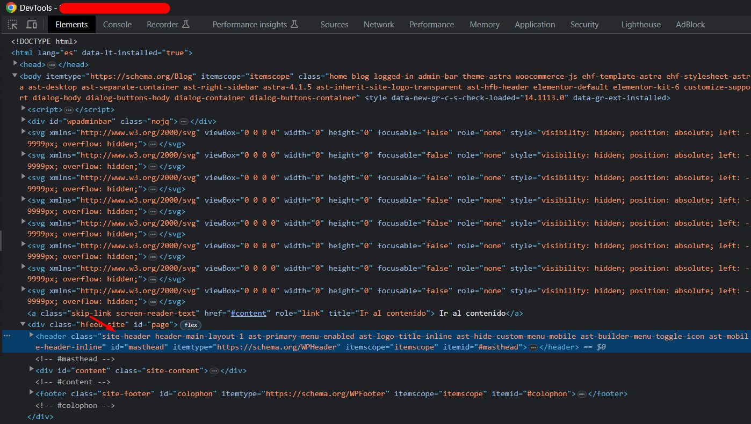Open the Memory tab
Screen dimensions: 751x424
[x=485, y=25]
